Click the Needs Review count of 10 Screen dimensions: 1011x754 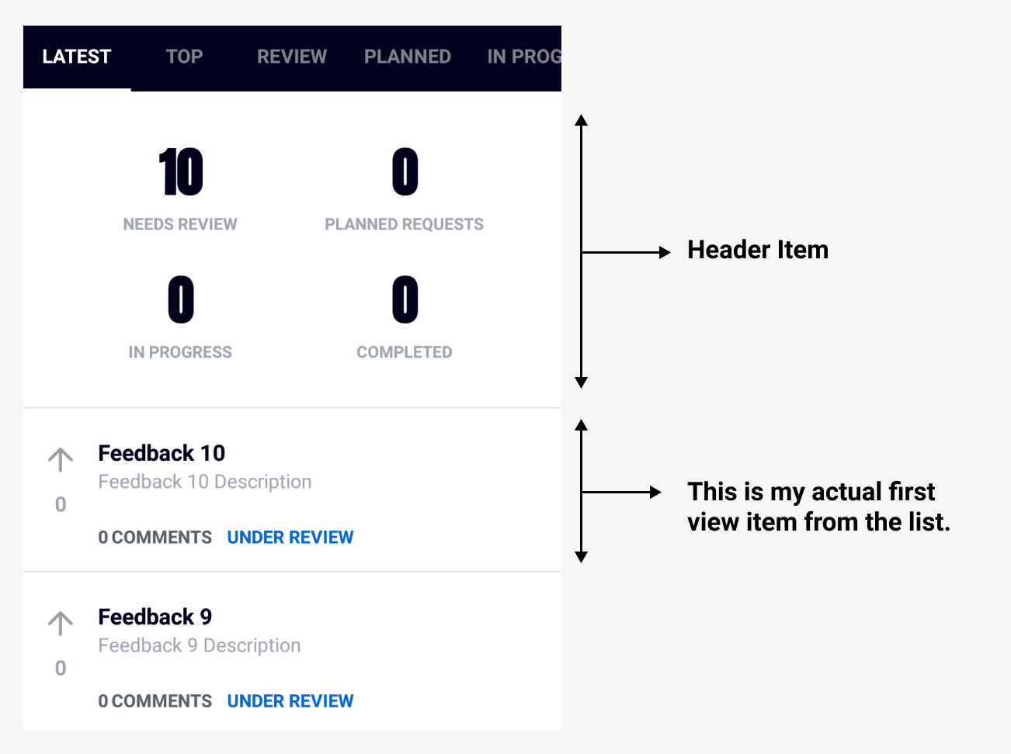coord(180,172)
